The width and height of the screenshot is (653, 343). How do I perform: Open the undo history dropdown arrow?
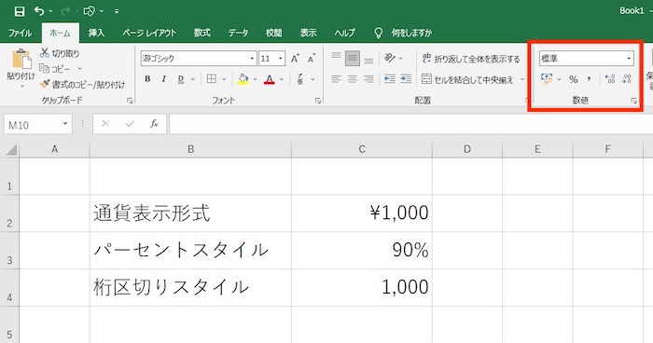[x=50, y=11]
